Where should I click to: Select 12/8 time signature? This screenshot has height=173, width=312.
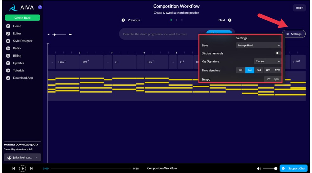pos(277,70)
